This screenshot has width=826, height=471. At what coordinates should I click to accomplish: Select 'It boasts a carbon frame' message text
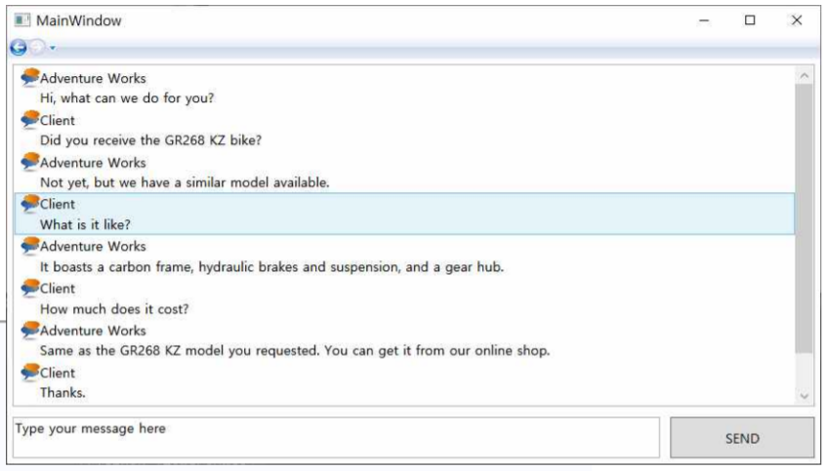pyautogui.click(x=271, y=267)
